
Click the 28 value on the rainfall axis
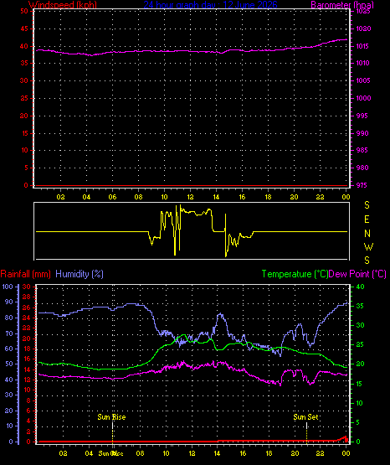tap(26, 297)
